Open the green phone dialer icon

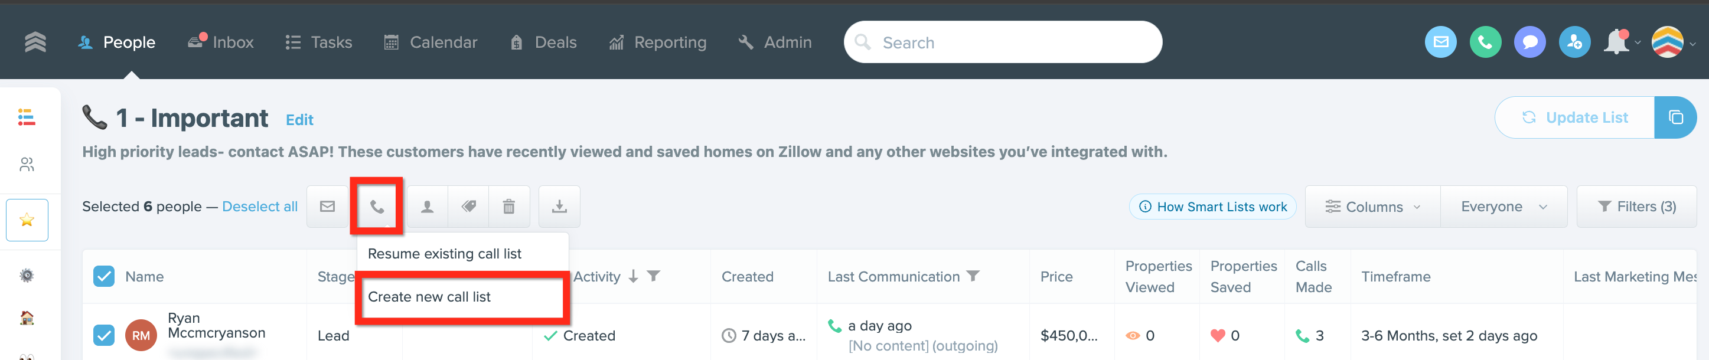tap(1485, 42)
